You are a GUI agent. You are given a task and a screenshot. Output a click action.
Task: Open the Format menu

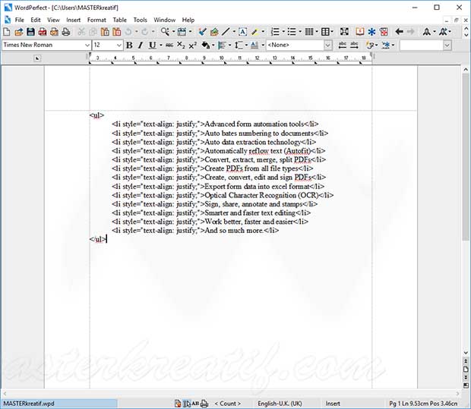[96, 20]
